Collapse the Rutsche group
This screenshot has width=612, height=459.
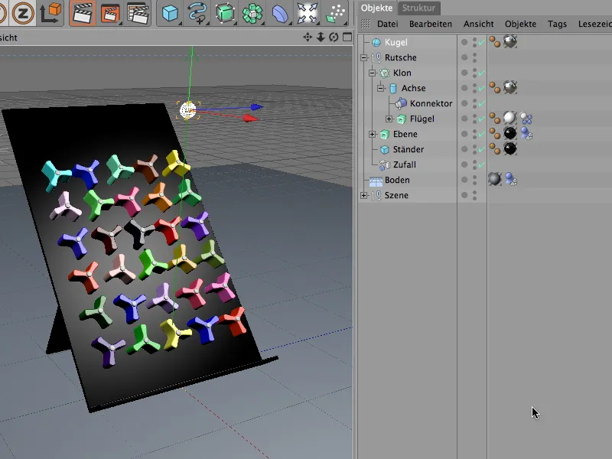363,57
